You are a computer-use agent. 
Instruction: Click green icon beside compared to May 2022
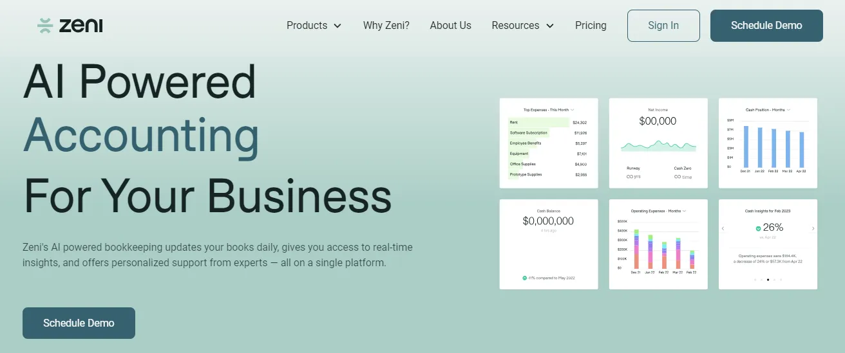pos(524,278)
